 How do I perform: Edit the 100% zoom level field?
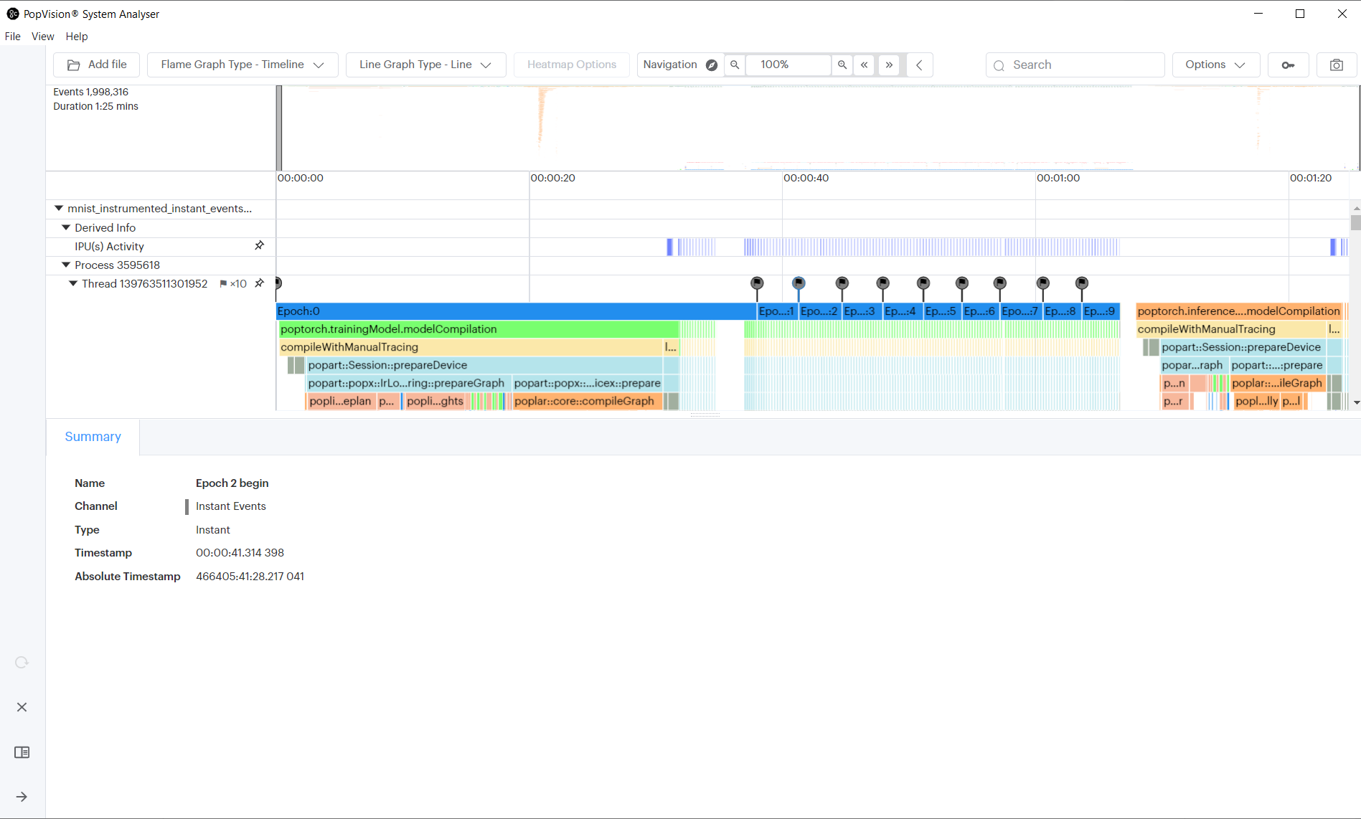tap(788, 65)
